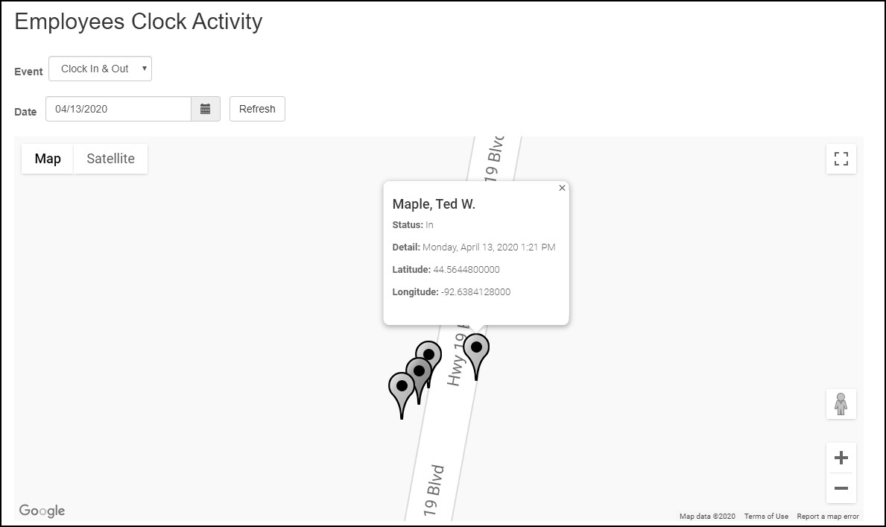Image resolution: width=886 pixels, height=527 pixels.
Task: Switch to Satellite view tab
Action: [x=111, y=159]
